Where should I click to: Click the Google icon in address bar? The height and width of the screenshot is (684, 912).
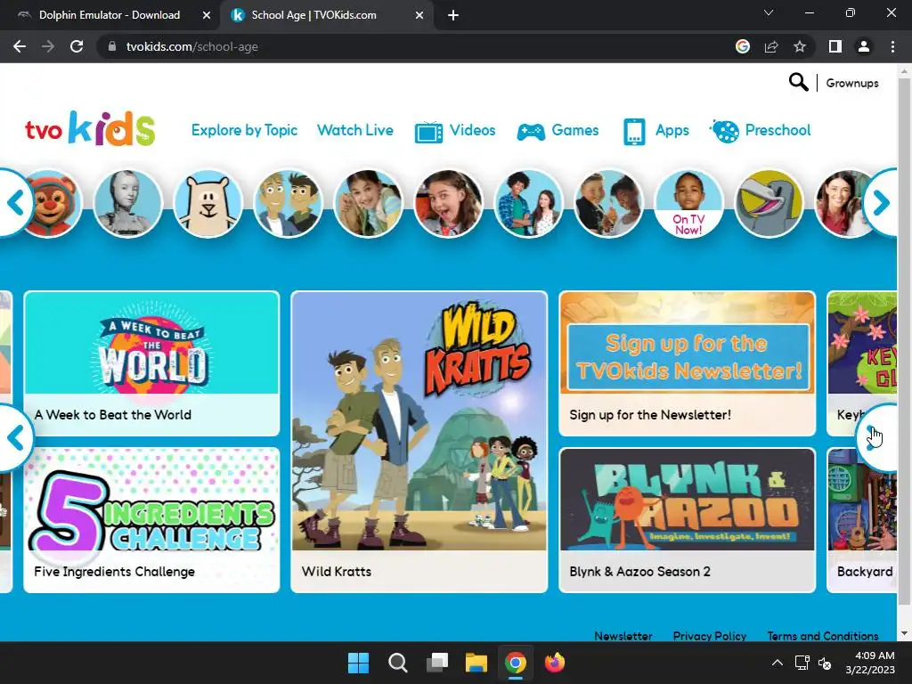(x=742, y=46)
